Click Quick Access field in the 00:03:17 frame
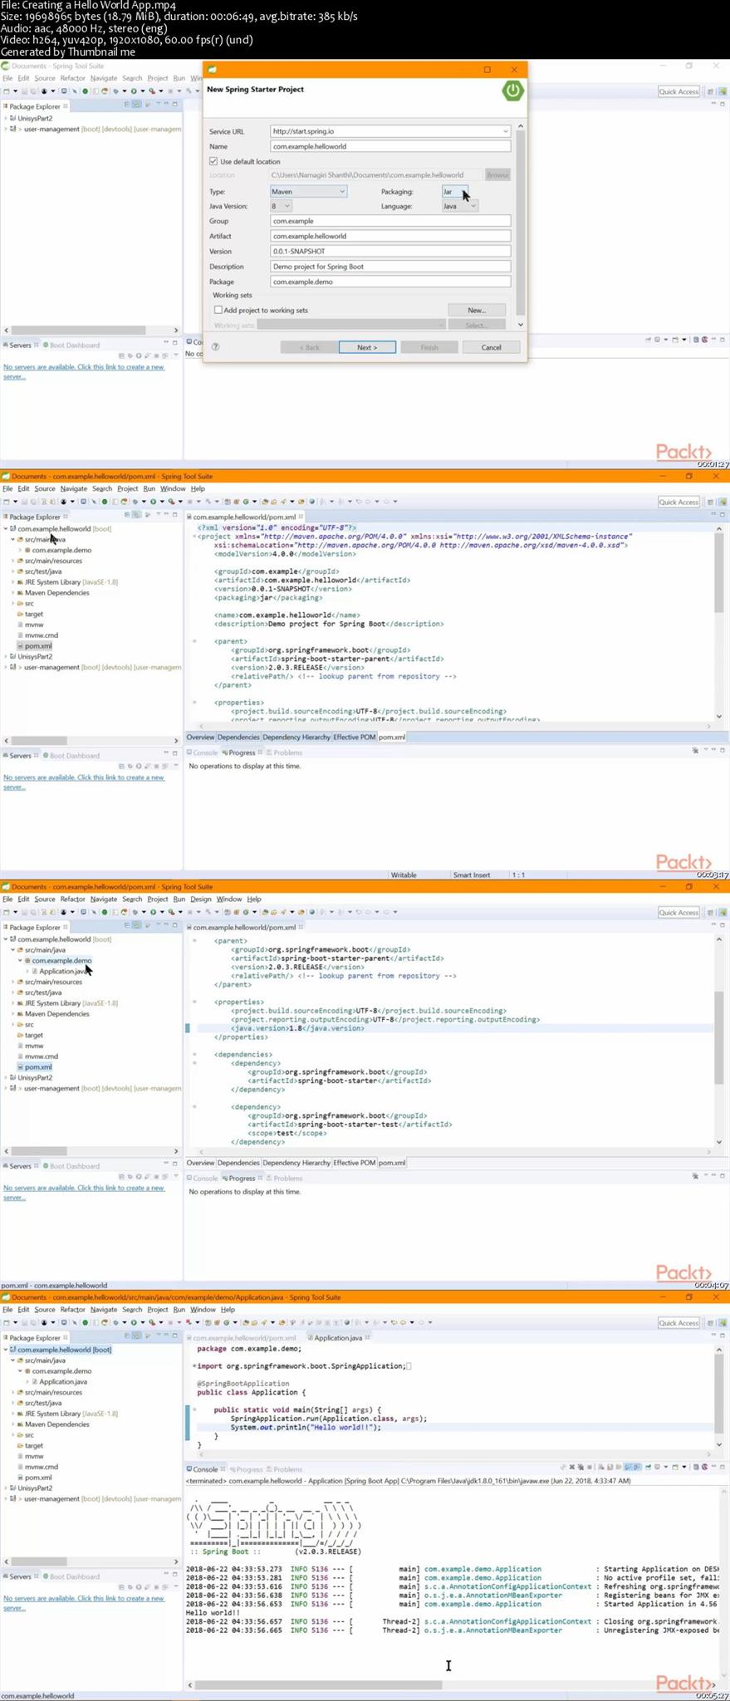This screenshot has width=730, height=1701. pyautogui.click(x=679, y=502)
